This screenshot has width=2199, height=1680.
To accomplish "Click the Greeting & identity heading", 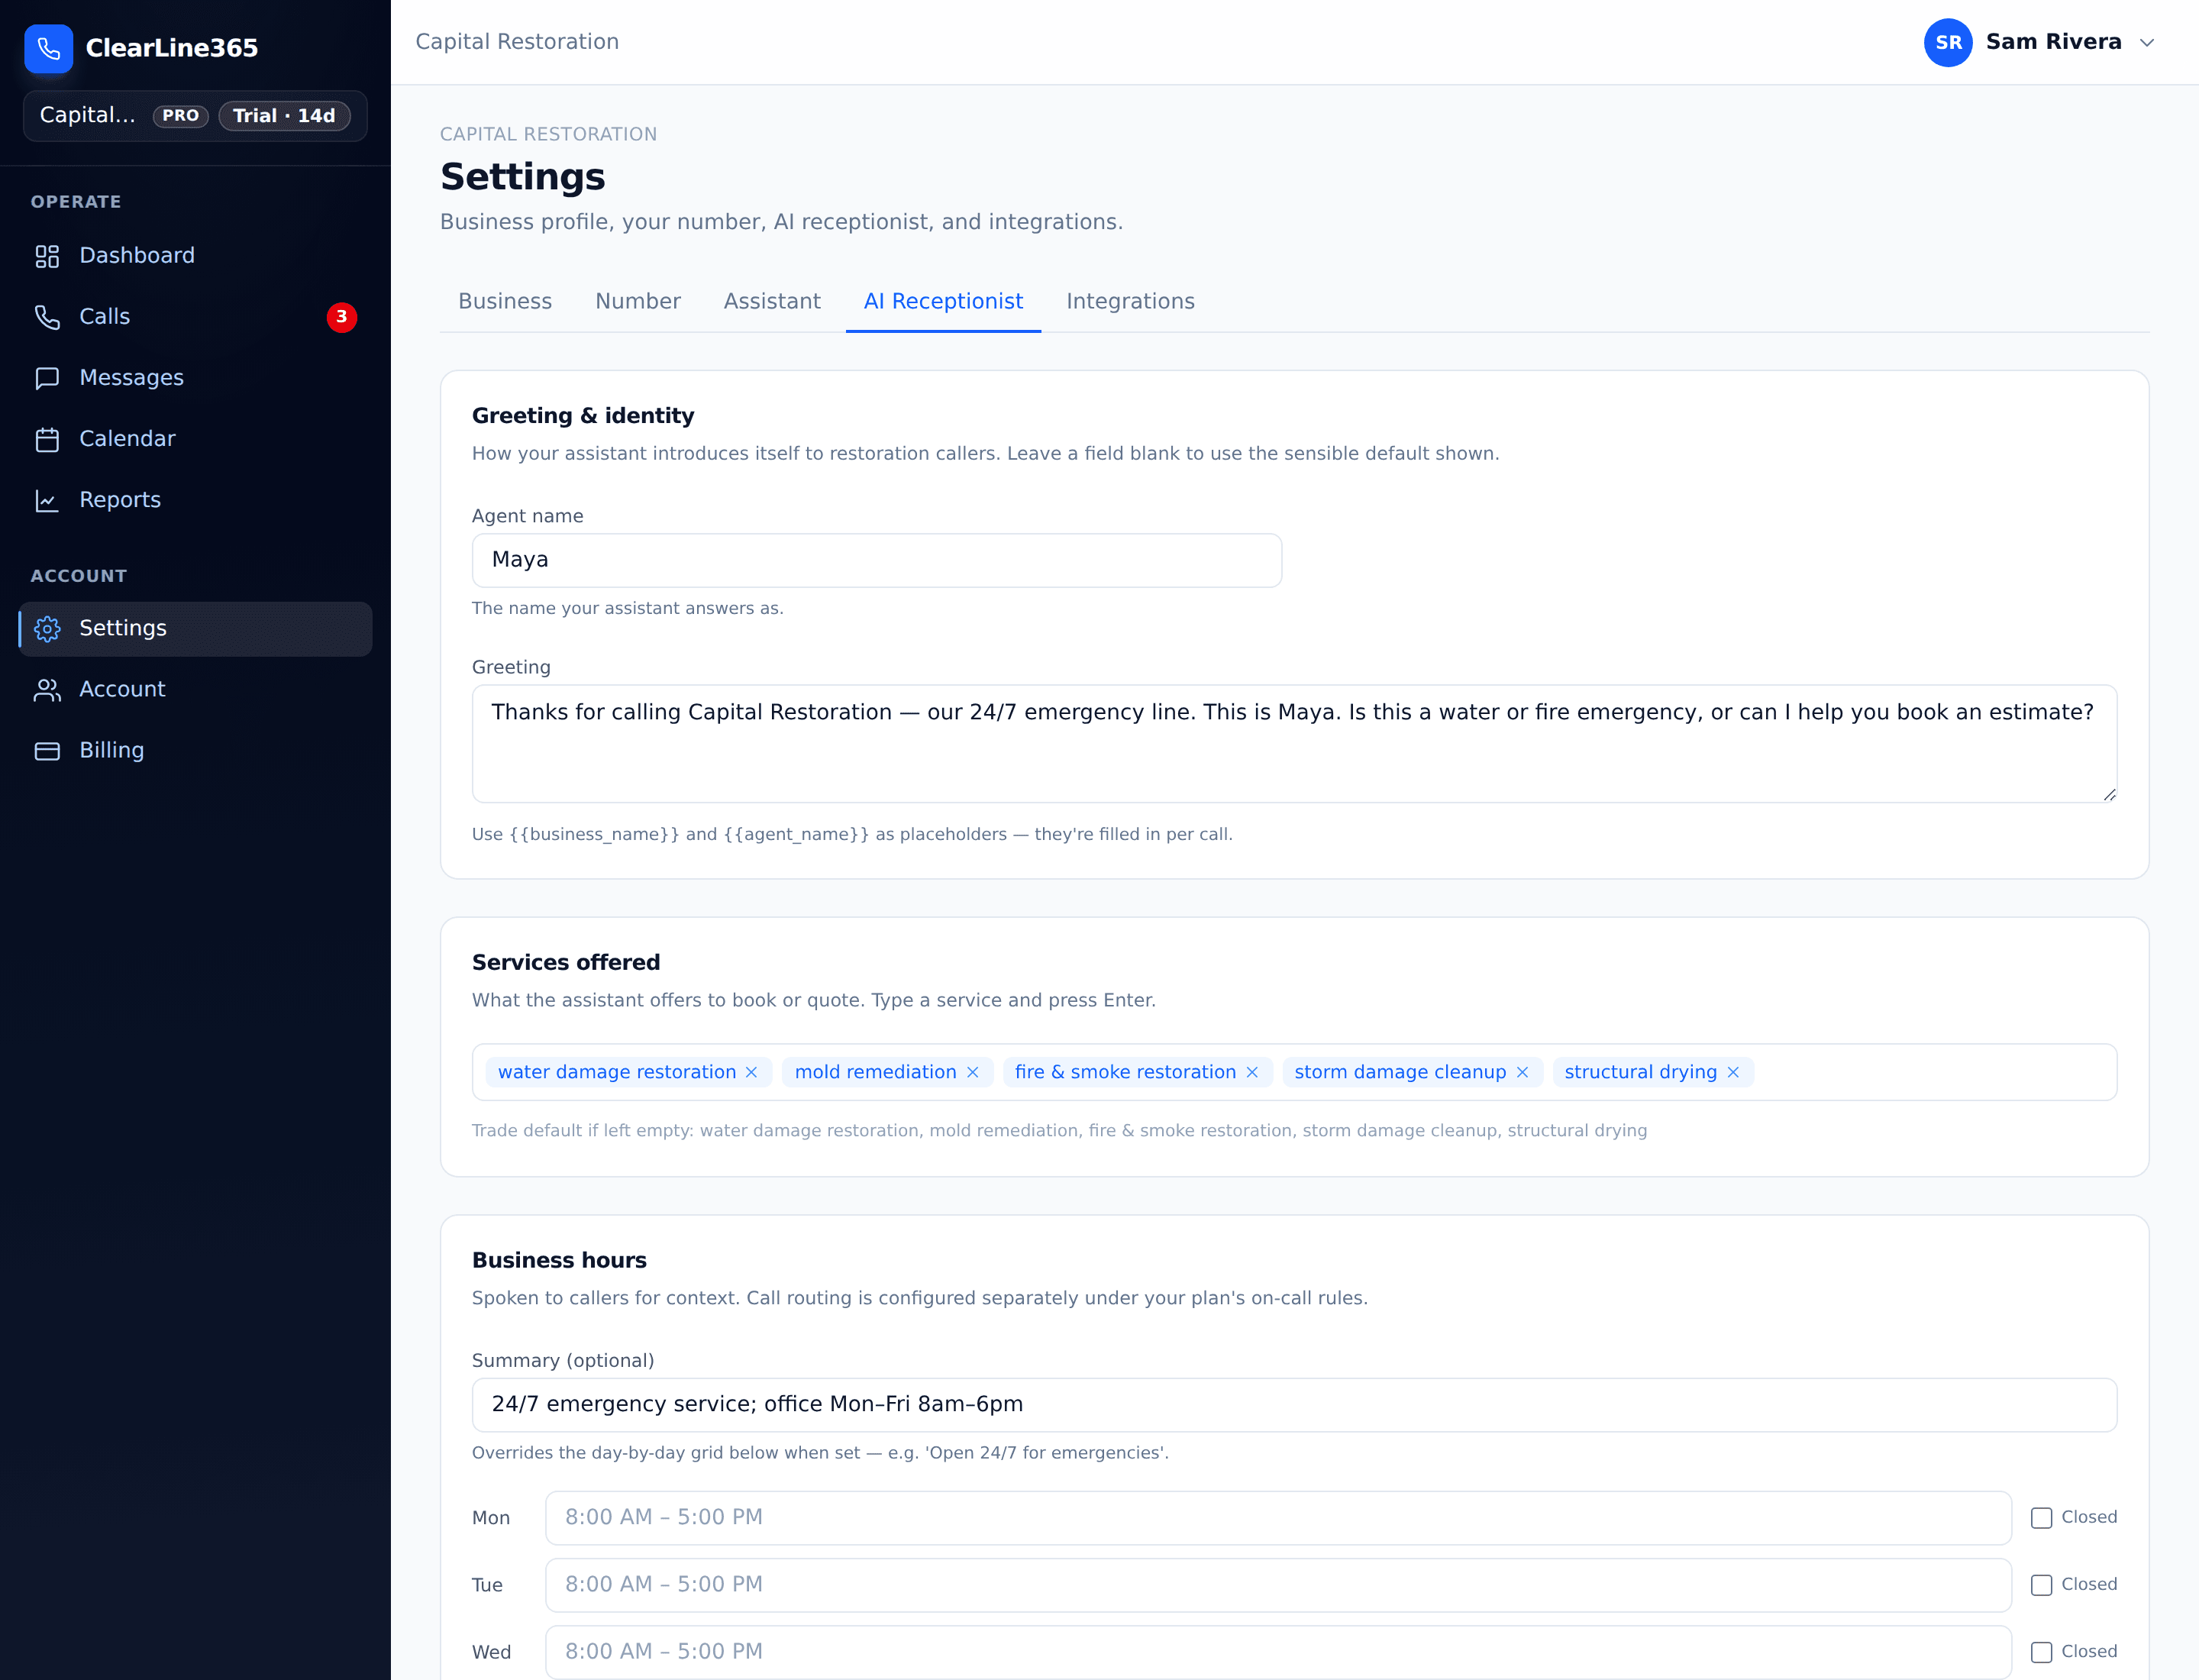I will [x=583, y=415].
